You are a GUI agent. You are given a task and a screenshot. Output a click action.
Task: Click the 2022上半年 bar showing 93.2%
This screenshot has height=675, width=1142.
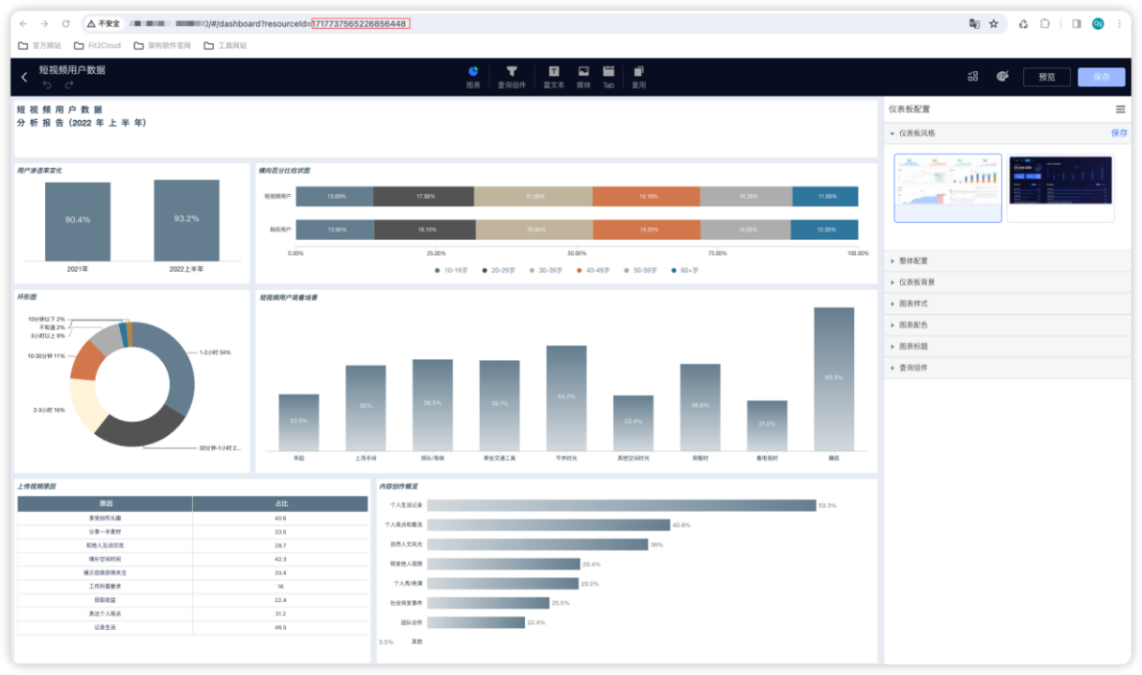point(187,220)
